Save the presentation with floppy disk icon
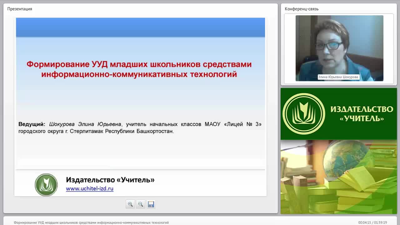This screenshot has width=400, height=225. [x=151, y=204]
